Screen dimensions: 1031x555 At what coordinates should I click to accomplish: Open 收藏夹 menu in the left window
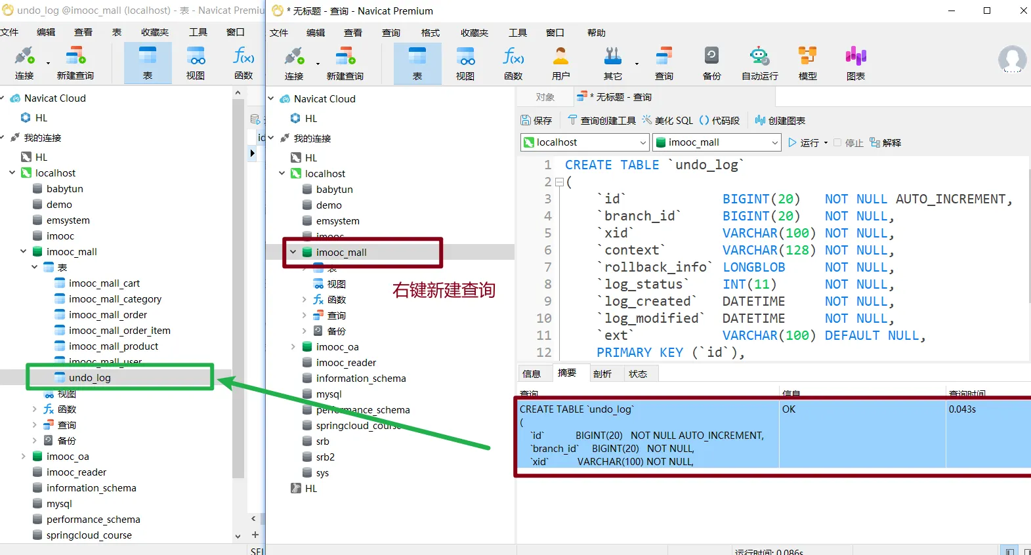155,32
